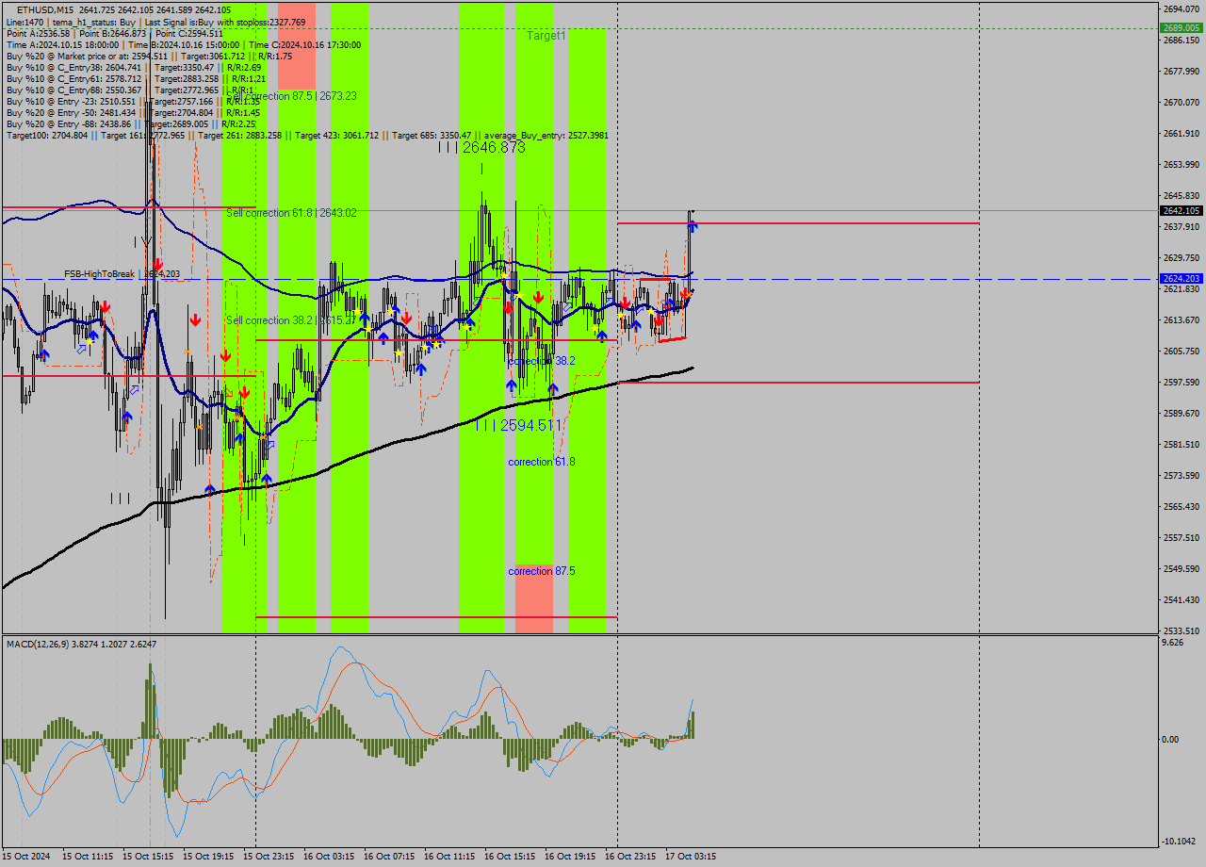This screenshot has width=1206, height=867.
Task: Click the blue 'correction 38.2' label
Action: click(x=541, y=361)
